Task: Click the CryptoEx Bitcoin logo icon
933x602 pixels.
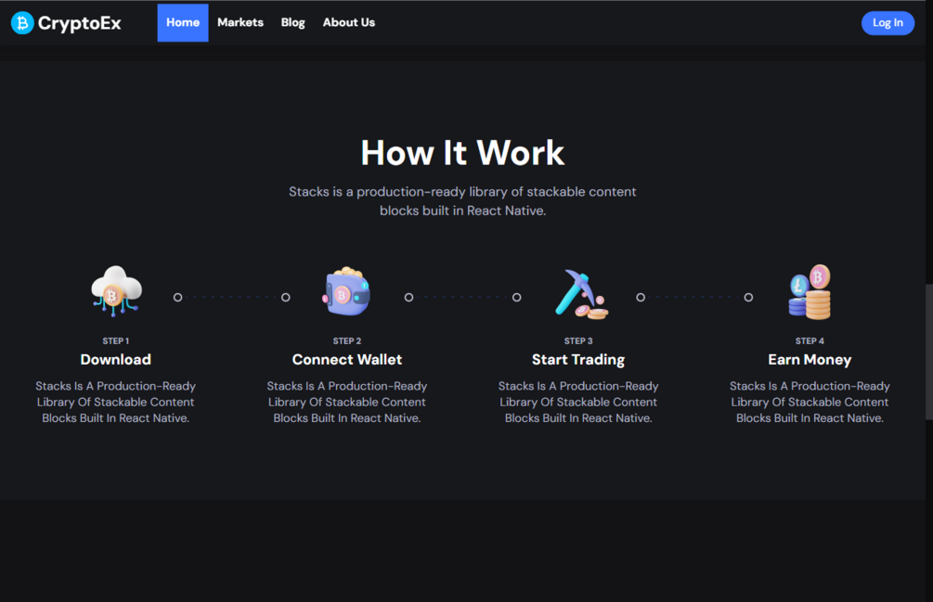Action: pyautogui.click(x=20, y=22)
